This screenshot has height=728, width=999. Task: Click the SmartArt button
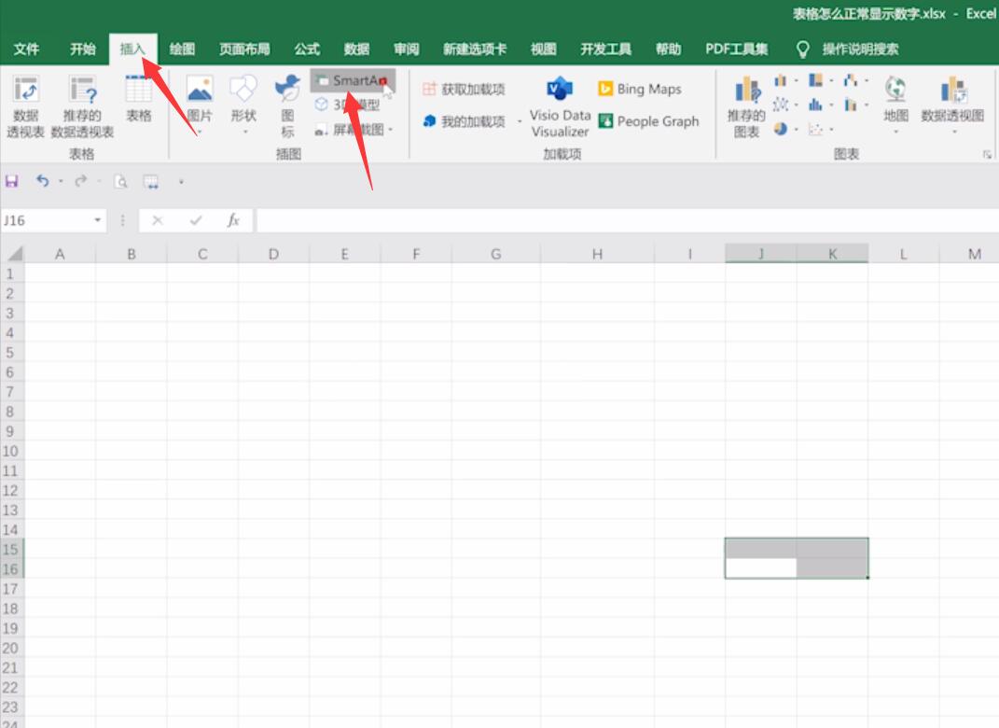click(353, 81)
